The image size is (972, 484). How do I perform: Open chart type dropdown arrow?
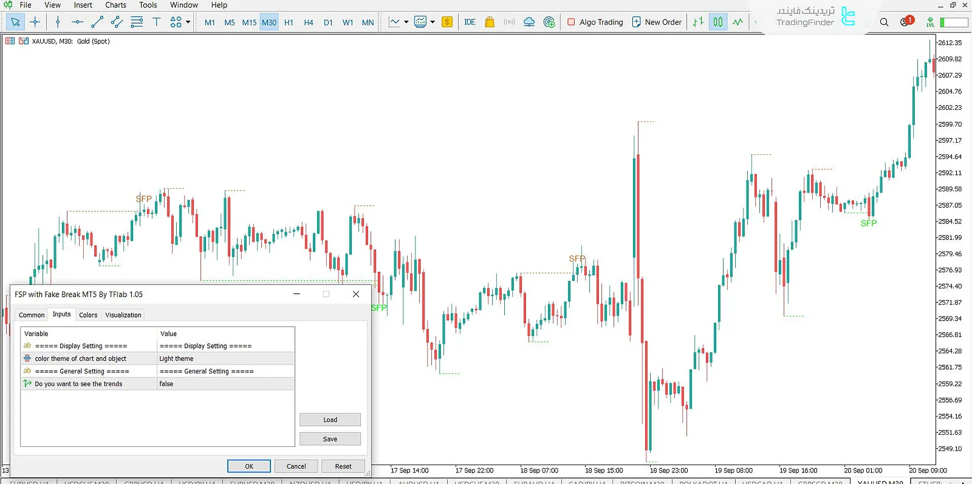click(x=406, y=22)
